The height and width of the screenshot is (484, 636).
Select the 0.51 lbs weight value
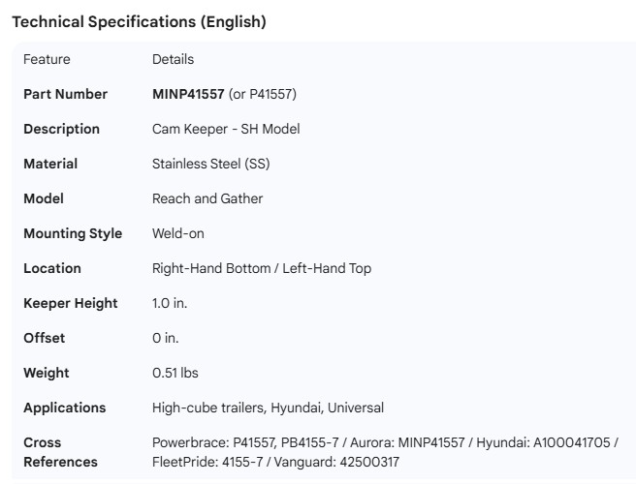(175, 373)
